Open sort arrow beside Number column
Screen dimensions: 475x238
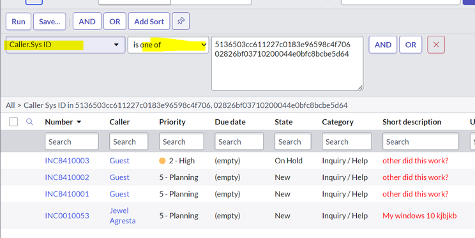point(79,122)
